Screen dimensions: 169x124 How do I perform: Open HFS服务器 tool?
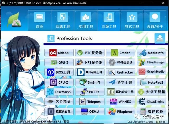click(x=90, y=62)
